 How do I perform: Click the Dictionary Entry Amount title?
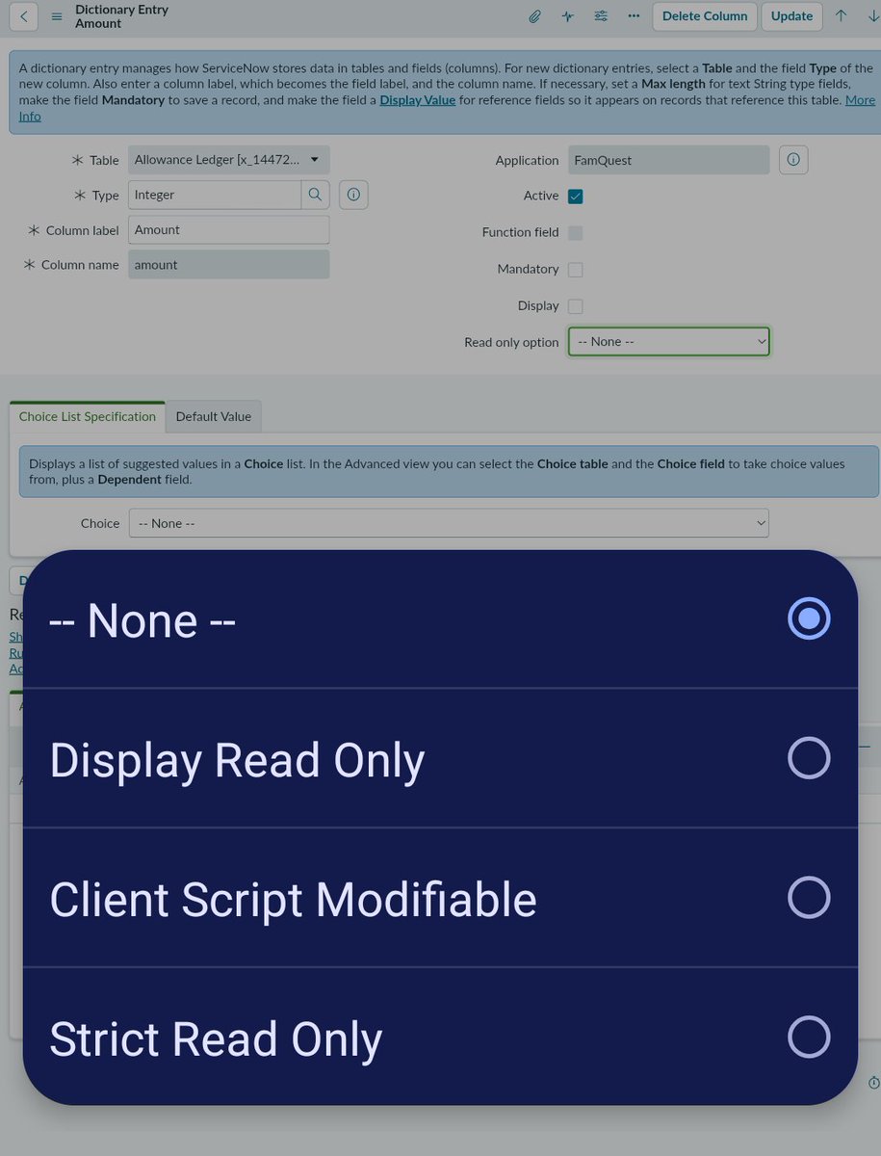(x=121, y=16)
